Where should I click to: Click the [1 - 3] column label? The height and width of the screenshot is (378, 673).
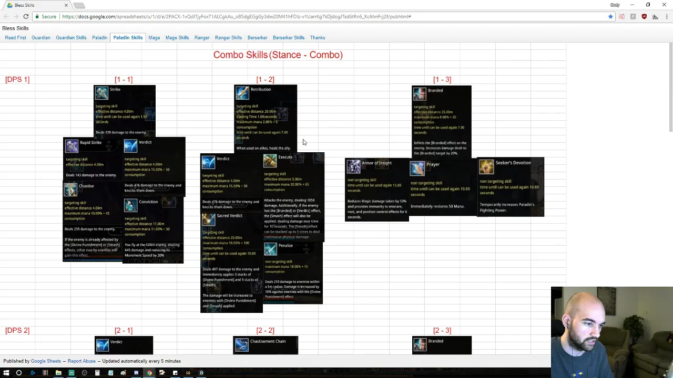[442, 79]
